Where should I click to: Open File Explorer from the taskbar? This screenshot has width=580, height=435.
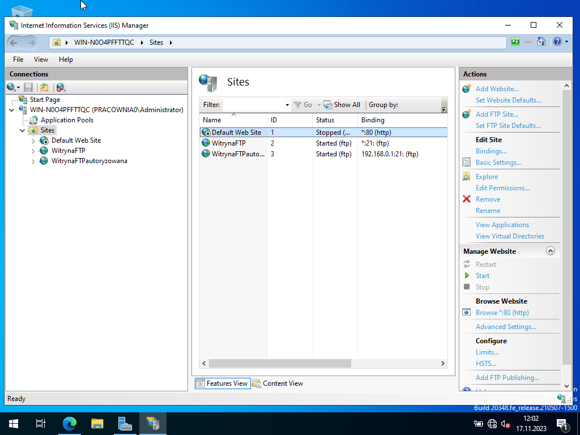97,423
